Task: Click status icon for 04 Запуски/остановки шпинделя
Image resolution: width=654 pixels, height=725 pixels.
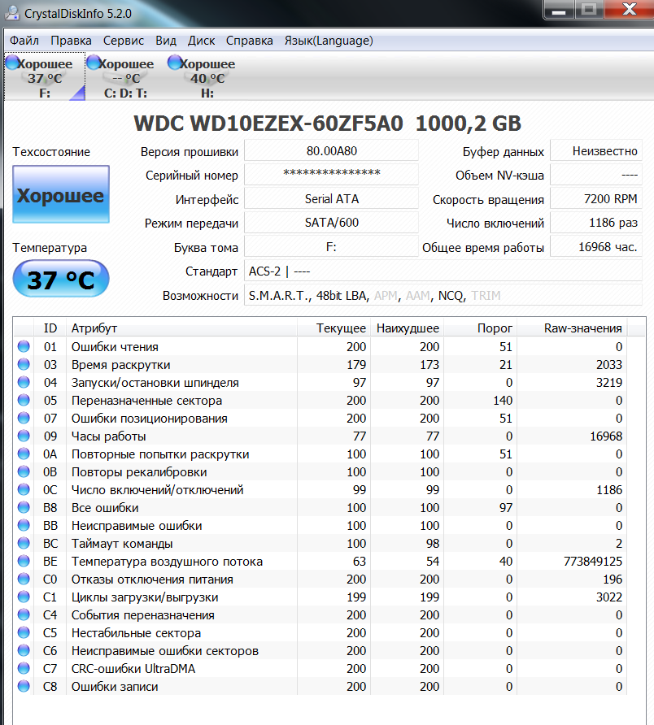Action: [x=24, y=382]
